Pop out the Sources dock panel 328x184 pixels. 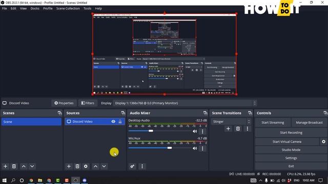click(123, 113)
